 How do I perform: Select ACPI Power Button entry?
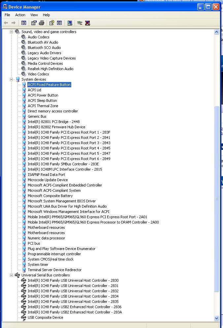(43, 95)
